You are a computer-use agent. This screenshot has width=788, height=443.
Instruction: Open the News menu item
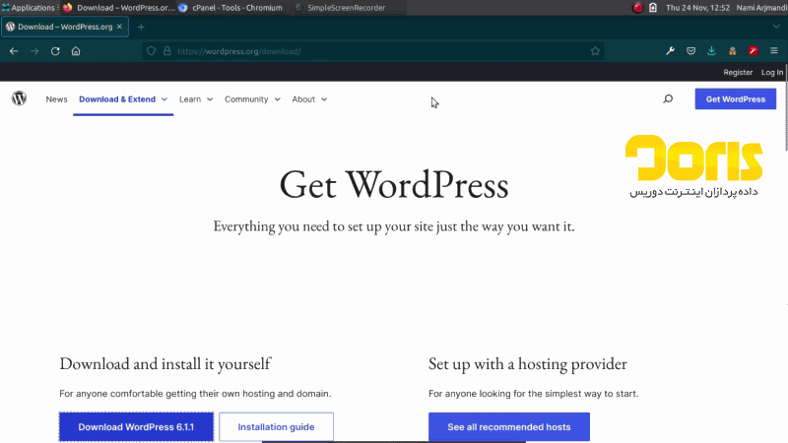(x=57, y=99)
